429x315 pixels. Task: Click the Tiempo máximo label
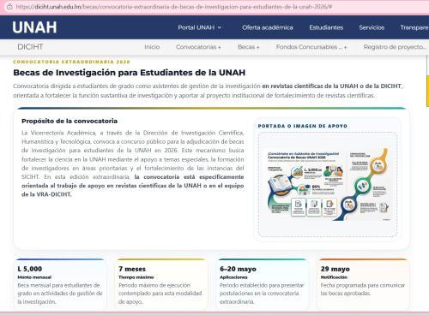tap(136, 277)
